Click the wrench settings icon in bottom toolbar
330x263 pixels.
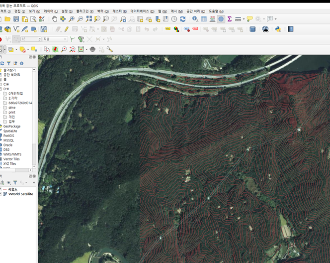pos(109,49)
